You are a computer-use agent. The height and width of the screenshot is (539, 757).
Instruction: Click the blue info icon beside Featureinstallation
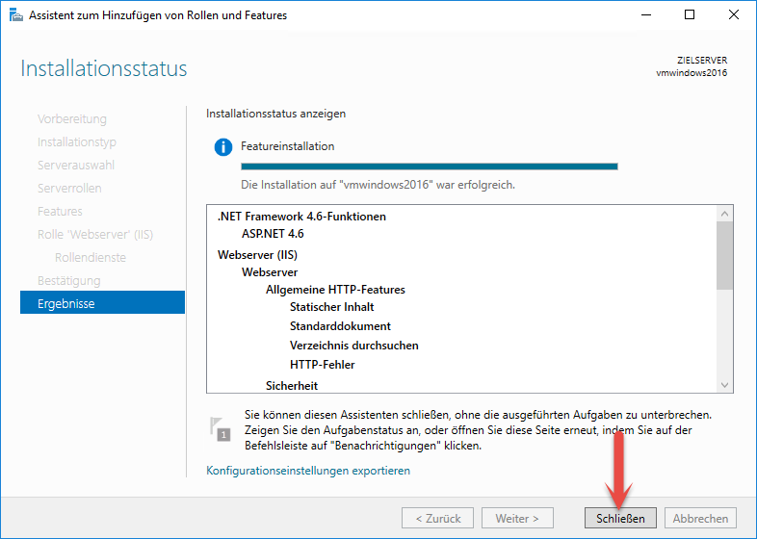pyautogui.click(x=223, y=147)
